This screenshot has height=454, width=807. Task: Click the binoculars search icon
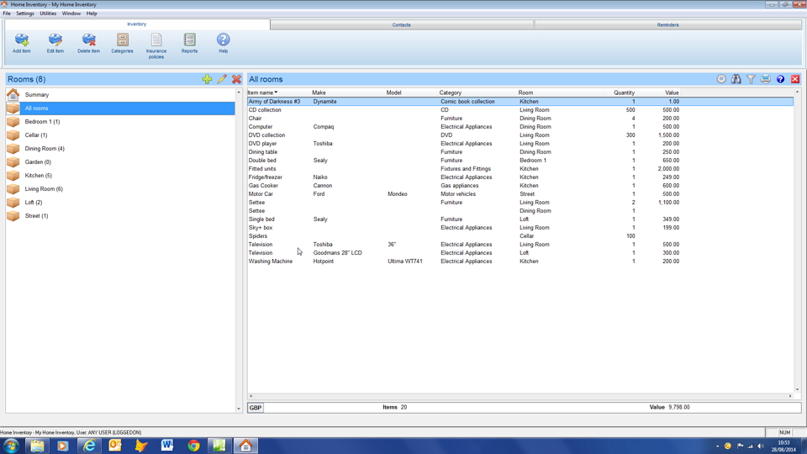pos(736,79)
